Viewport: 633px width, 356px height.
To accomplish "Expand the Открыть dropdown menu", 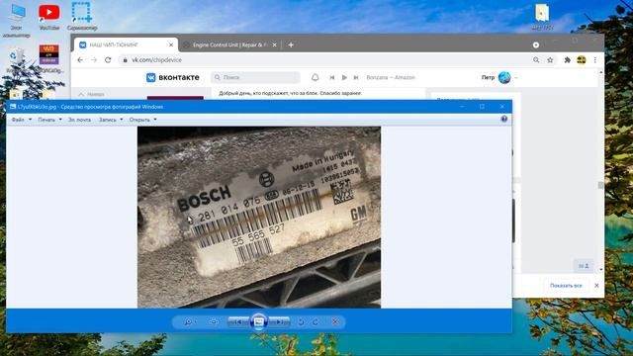I will 142,120.
